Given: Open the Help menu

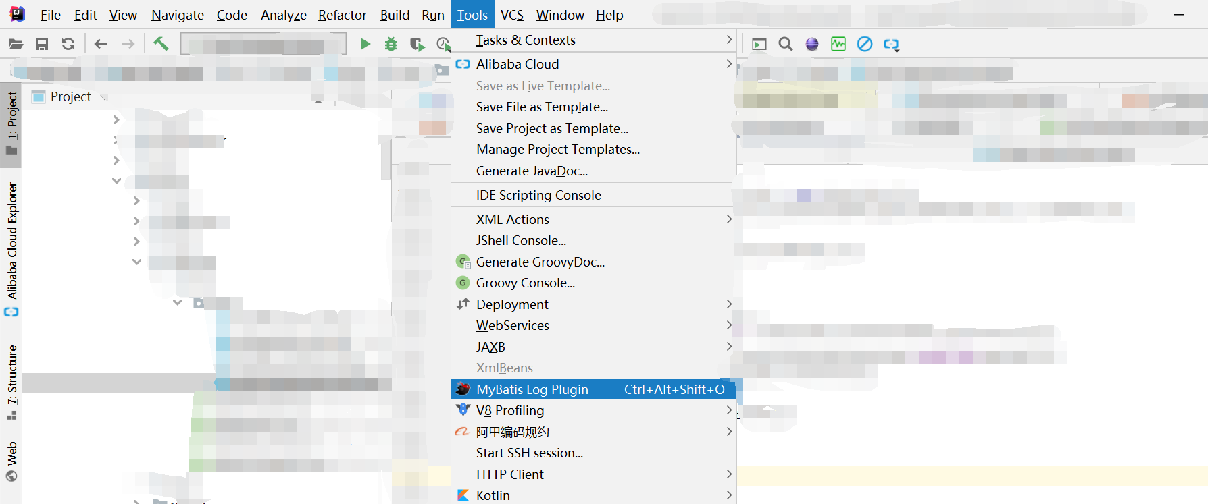Looking at the screenshot, I should coord(609,15).
